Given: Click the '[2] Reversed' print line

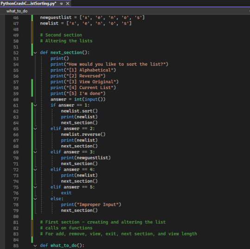Looking at the screenshot, I should point(78,76).
